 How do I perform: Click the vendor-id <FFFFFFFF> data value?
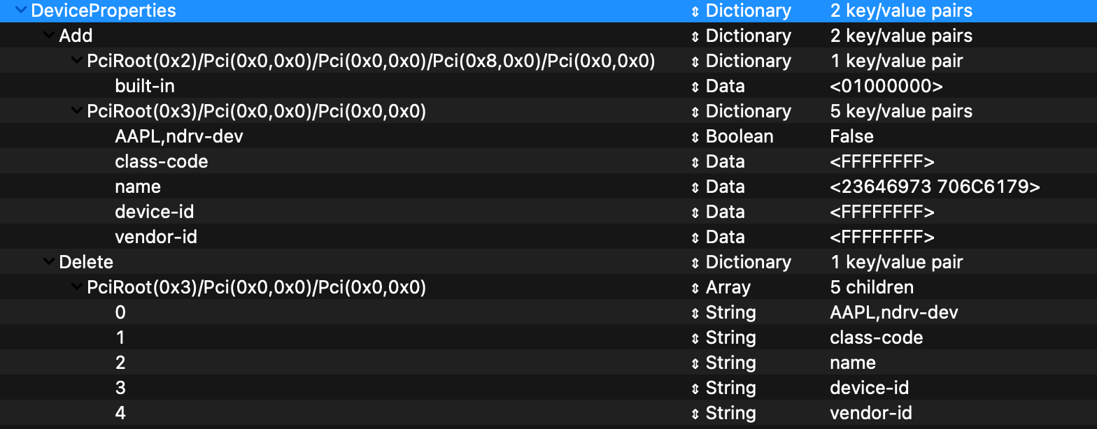point(882,238)
